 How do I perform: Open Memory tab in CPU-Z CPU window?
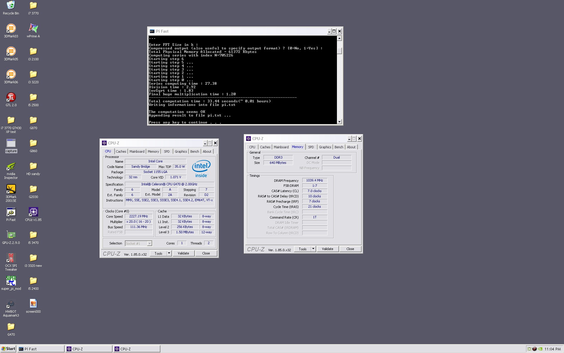(x=153, y=151)
